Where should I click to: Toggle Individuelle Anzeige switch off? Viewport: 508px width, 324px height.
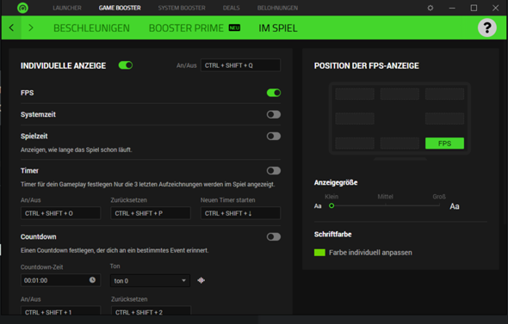tap(126, 65)
